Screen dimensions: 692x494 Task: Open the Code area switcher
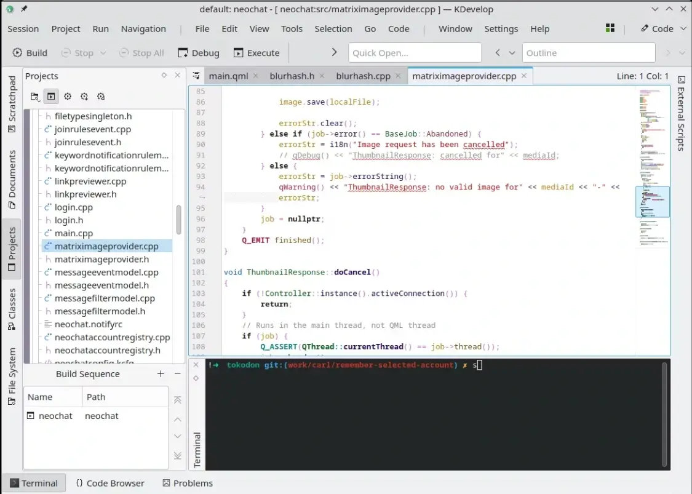click(x=663, y=29)
